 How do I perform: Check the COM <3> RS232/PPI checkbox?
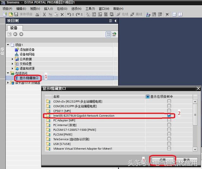click(169, 101)
